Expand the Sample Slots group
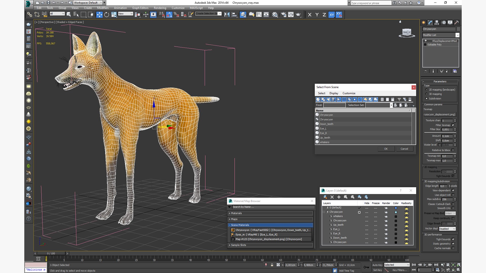Image resolution: width=486 pixels, height=273 pixels. 271,245
